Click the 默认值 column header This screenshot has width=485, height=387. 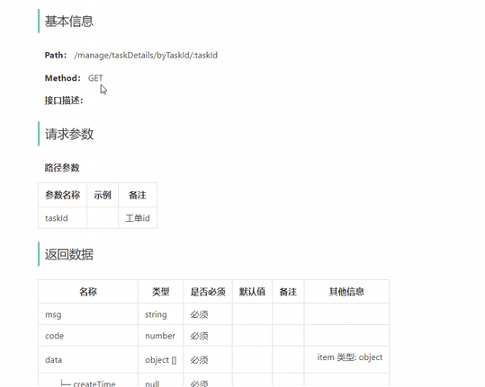pyautogui.click(x=252, y=292)
